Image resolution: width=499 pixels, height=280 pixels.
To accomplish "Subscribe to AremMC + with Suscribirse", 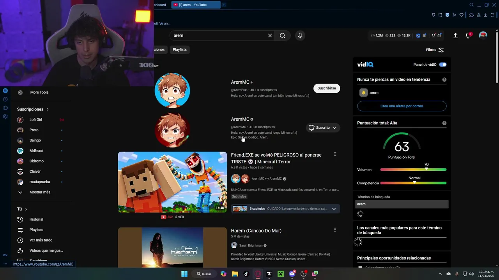I will pyautogui.click(x=327, y=88).
